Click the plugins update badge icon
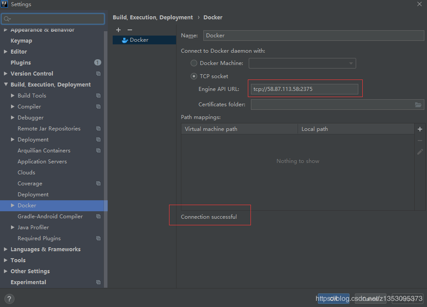Viewport: 427px width, 307px height. (97, 63)
